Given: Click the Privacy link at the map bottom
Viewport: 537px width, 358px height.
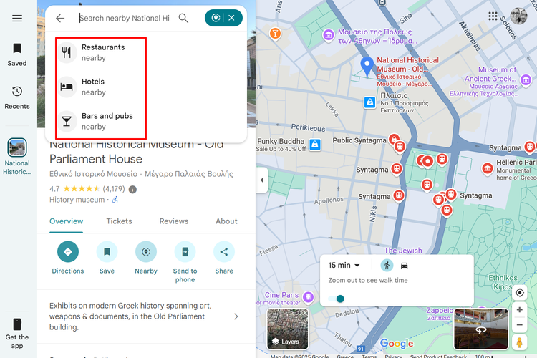Looking at the screenshot, I should point(393,357).
